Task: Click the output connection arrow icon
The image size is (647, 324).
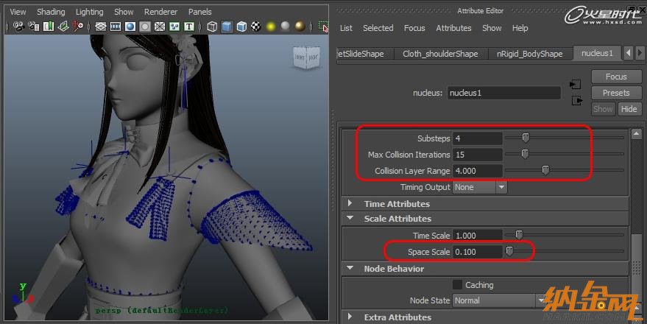Action: pos(577,101)
